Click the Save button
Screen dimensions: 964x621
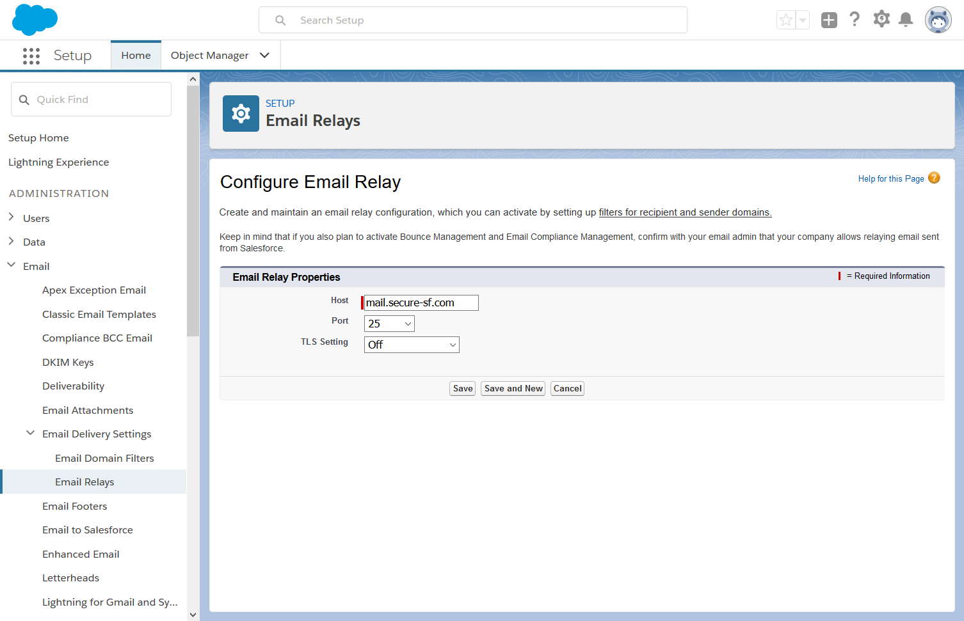463,388
